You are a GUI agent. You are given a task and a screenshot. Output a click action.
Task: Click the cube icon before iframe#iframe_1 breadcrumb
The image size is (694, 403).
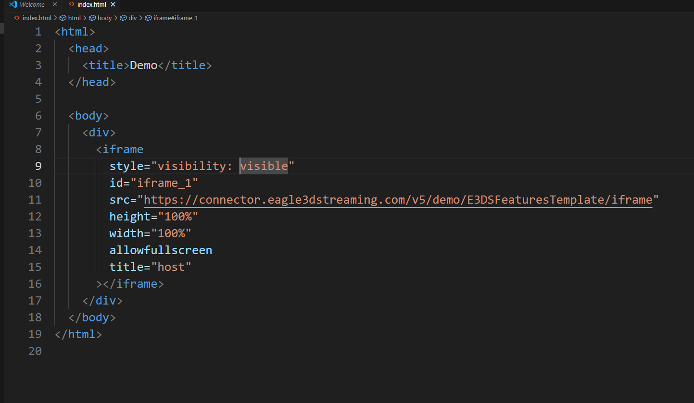tap(148, 18)
